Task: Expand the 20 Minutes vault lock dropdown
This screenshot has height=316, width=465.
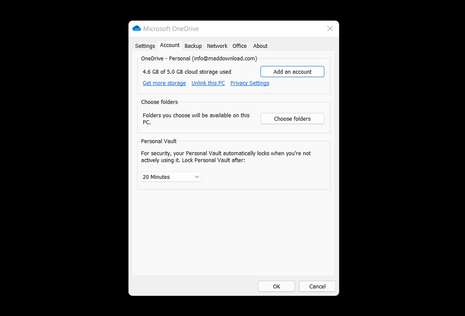Action: [171, 177]
